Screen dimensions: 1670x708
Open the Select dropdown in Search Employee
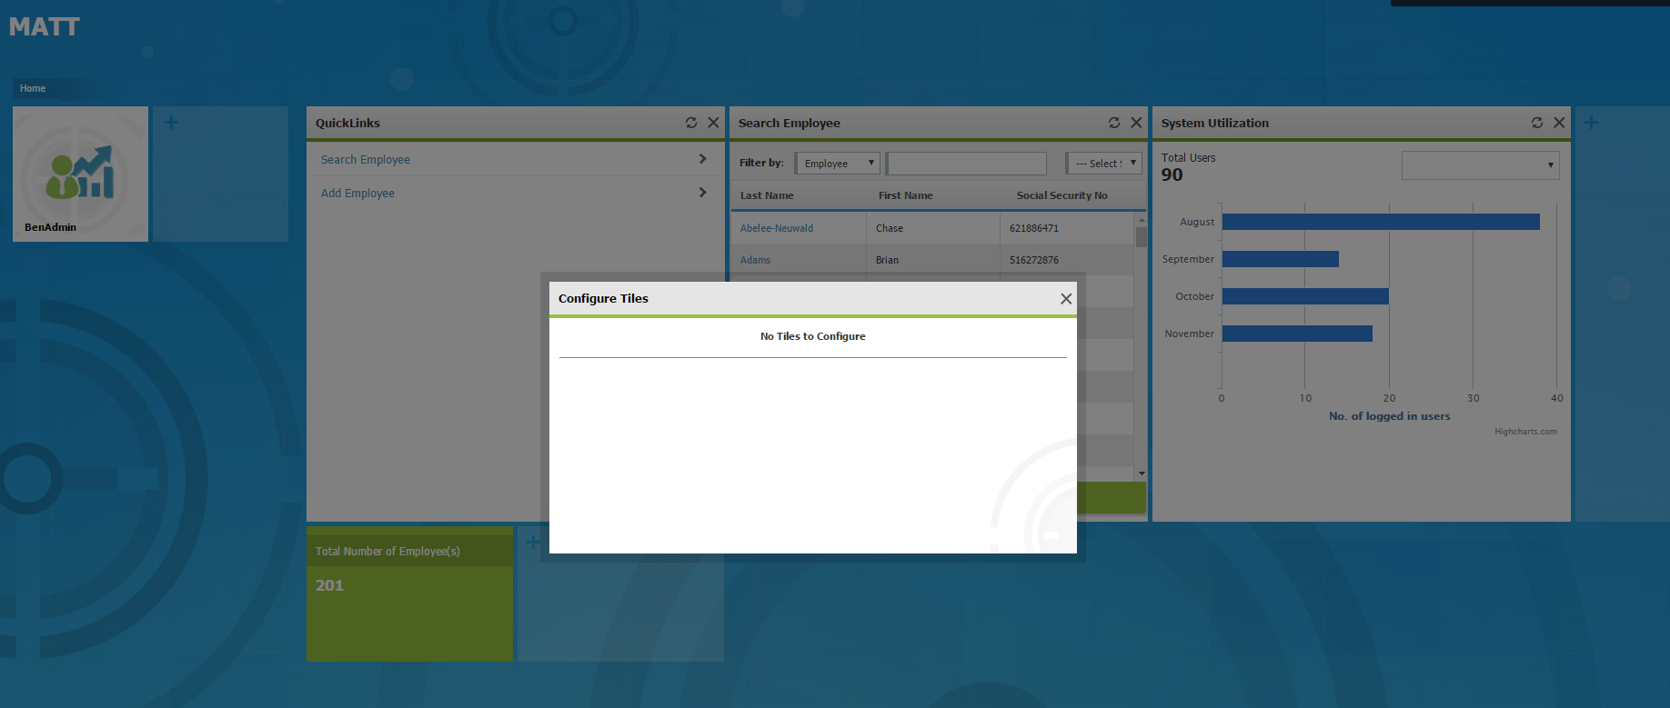[x=1104, y=164]
